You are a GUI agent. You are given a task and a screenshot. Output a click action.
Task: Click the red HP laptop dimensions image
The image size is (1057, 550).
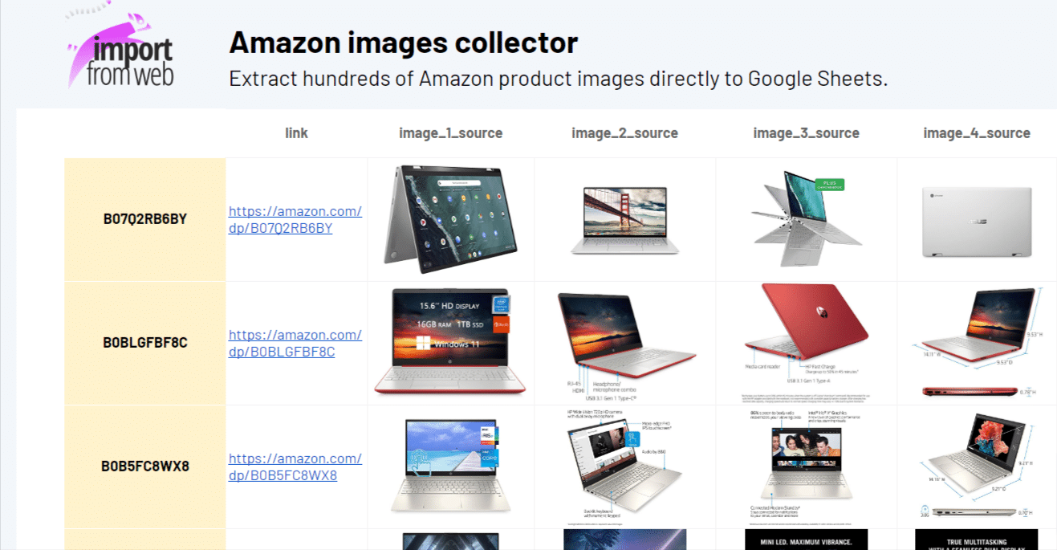coord(977,343)
